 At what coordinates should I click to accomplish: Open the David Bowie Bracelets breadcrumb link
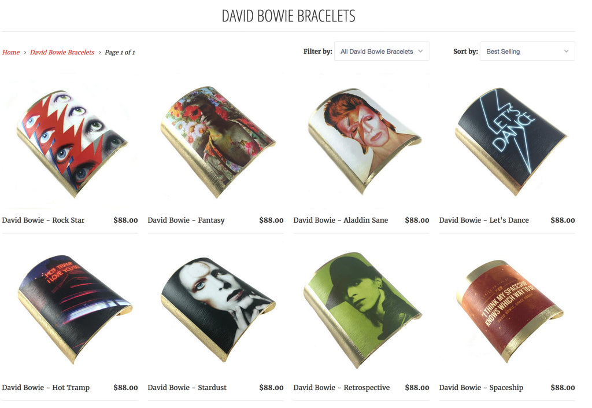point(62,53)
